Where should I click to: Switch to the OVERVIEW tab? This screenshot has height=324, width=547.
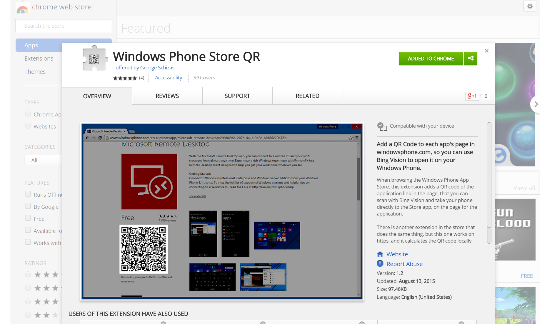(97, 96)
